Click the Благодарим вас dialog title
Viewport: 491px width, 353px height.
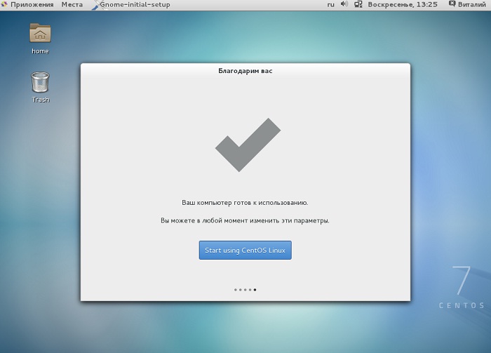point(245,71)
